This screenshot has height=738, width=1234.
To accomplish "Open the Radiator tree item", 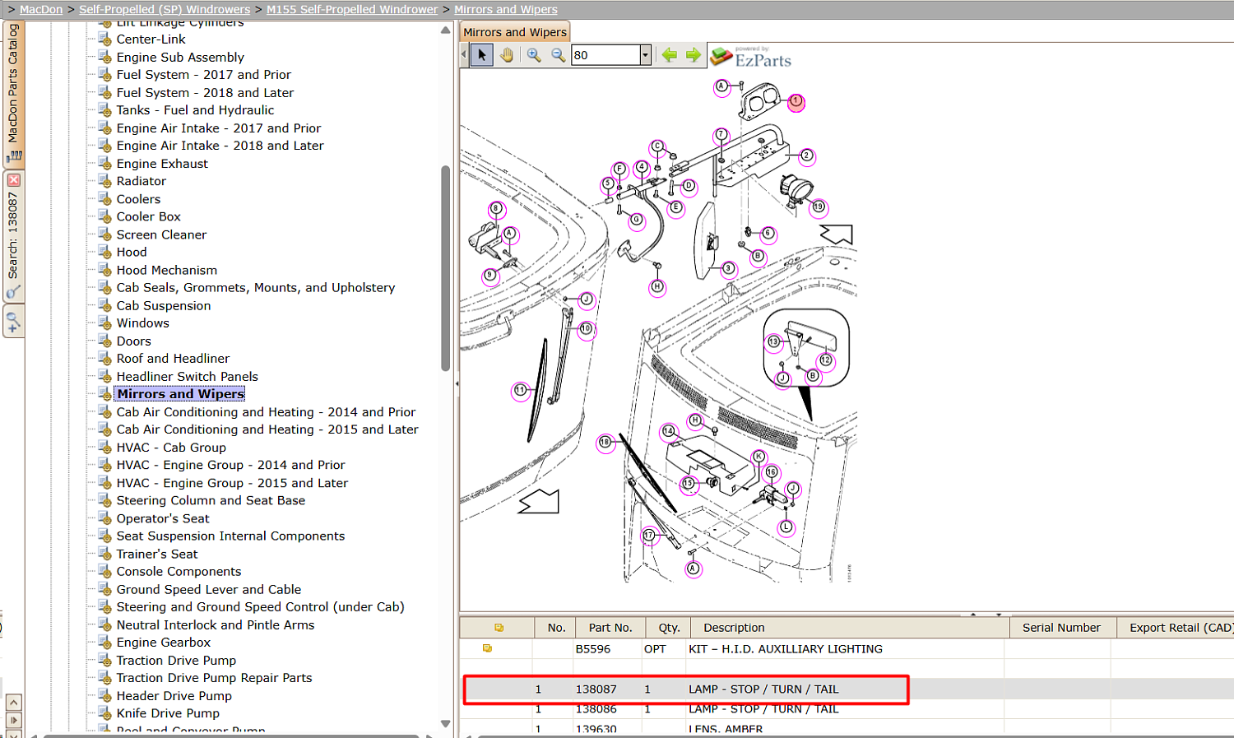I will (x=141, y=181).
